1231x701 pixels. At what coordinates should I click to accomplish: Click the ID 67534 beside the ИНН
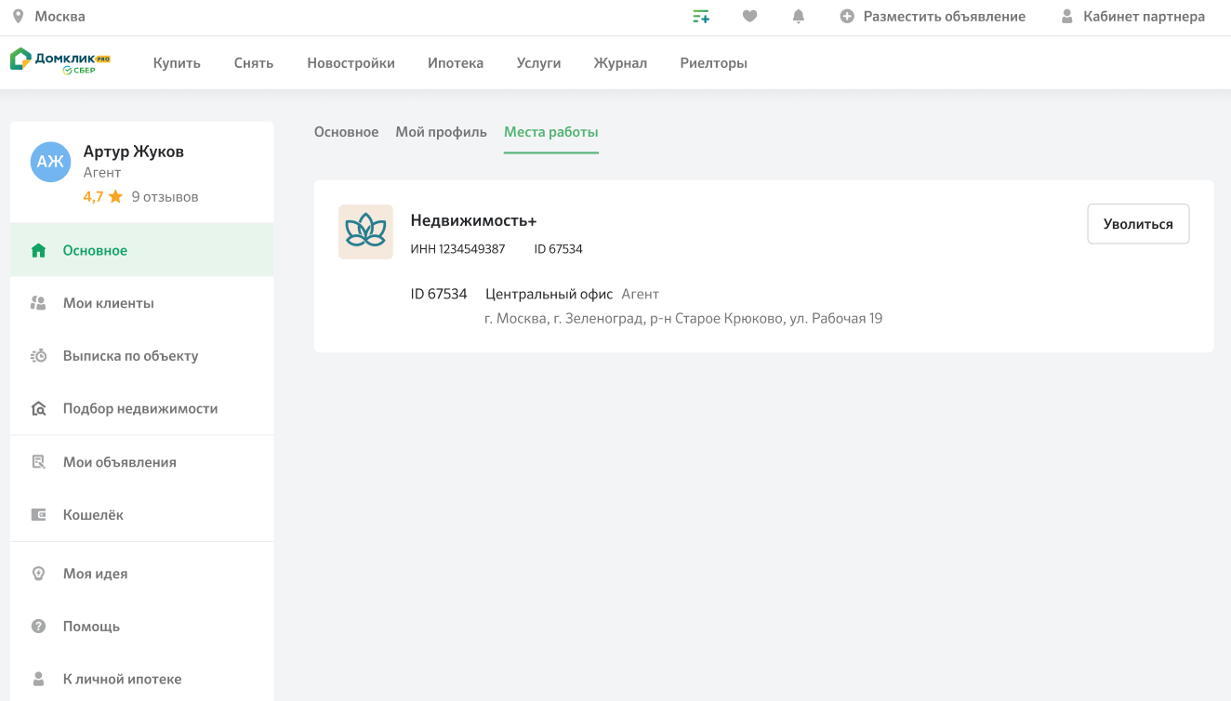pyautogui.click(x=558, y=249)
